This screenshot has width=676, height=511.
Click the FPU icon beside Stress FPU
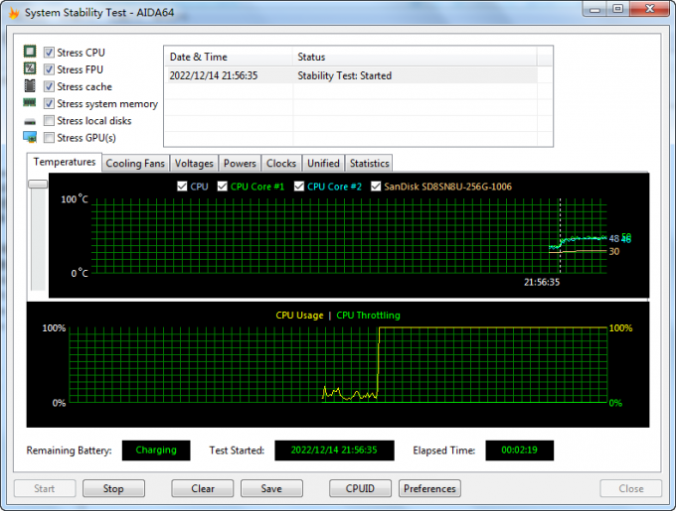pyautogui.click(x=30, y=69)
